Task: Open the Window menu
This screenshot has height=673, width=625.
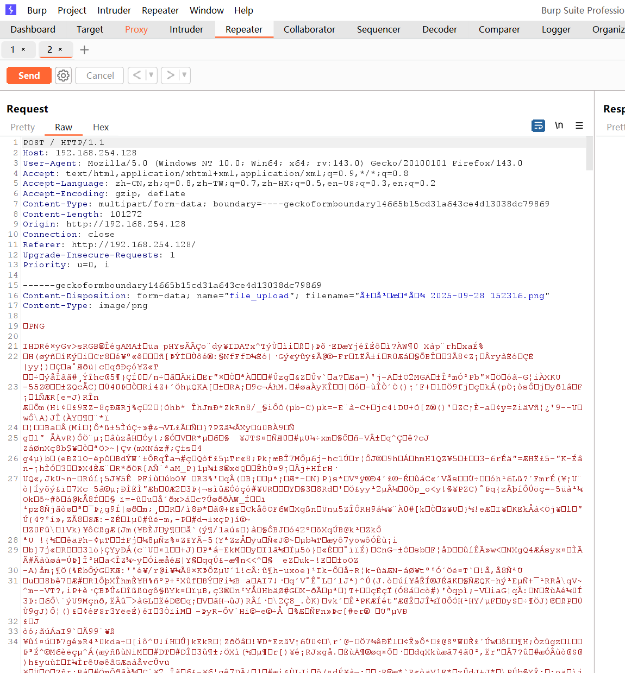Action: pos(207,10)
